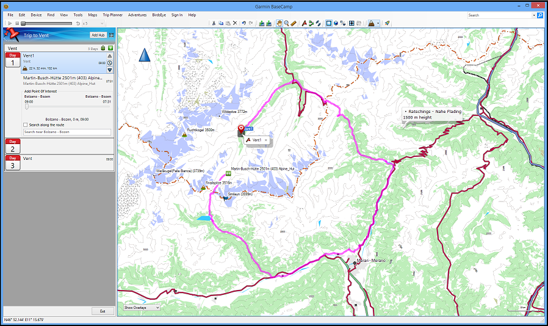Open the Edit menu

pos(22,15)
